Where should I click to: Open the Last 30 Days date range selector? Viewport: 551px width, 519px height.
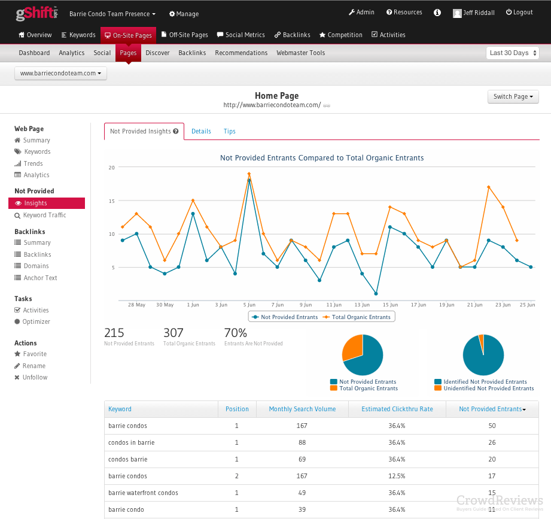[x=512, y=53]
